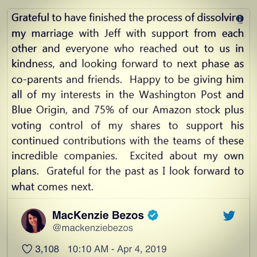Screen dimensions: 257x257
Task: Click the Apr 4, 2019 date
Action: pos(142,249)
